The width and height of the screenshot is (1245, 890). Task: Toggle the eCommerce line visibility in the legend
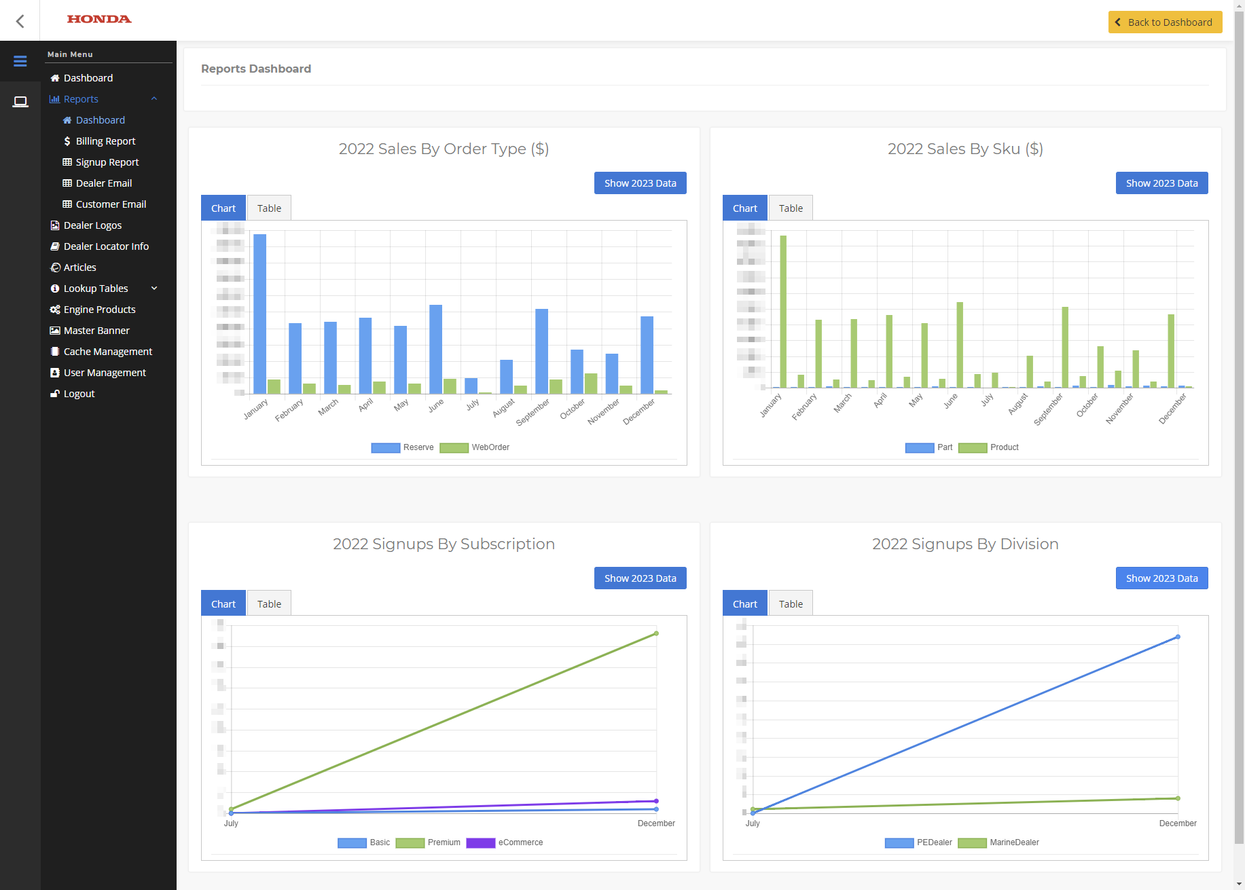[x=481, y=842]
